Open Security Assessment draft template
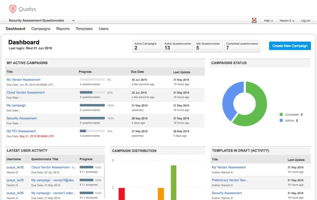The image size is (317, 200). pos(227,193)
